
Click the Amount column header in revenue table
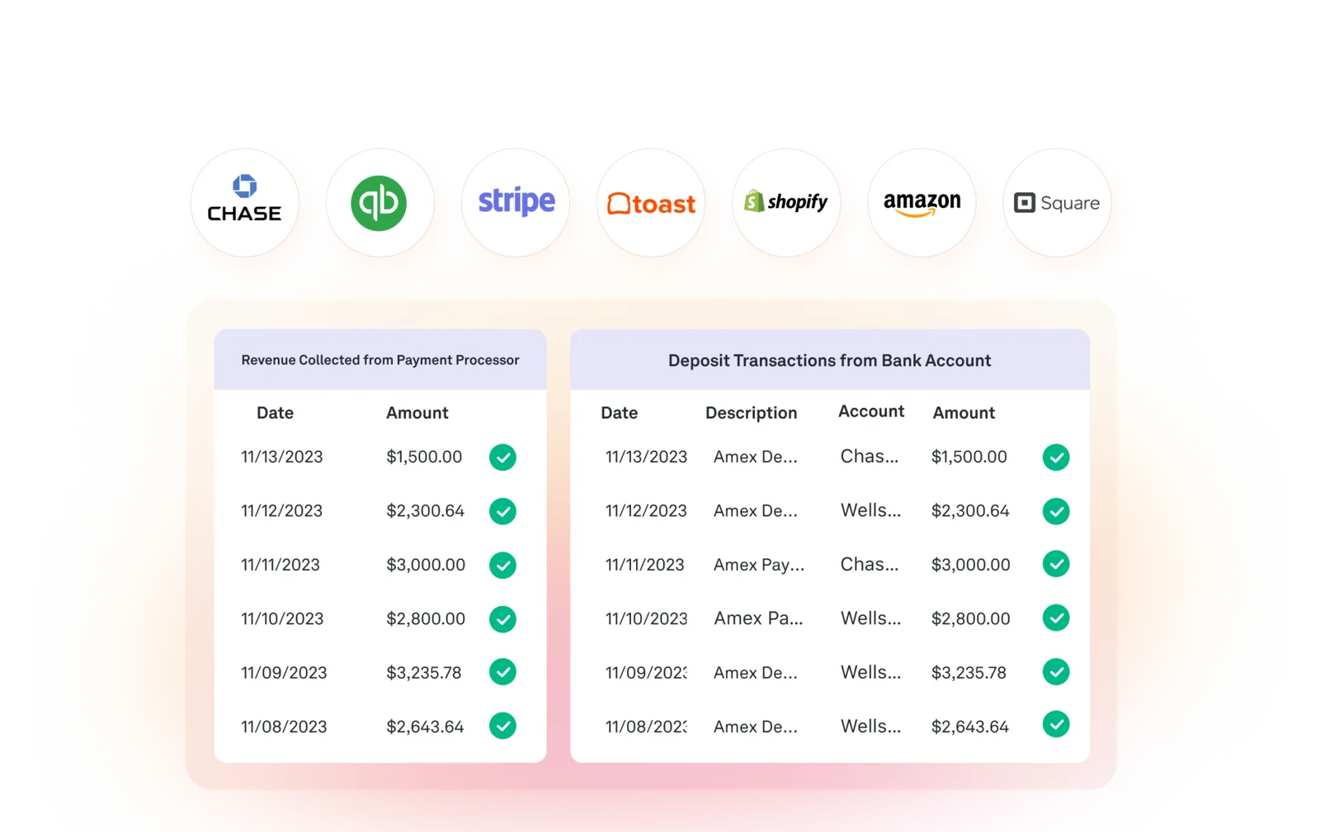coord(417,412)
